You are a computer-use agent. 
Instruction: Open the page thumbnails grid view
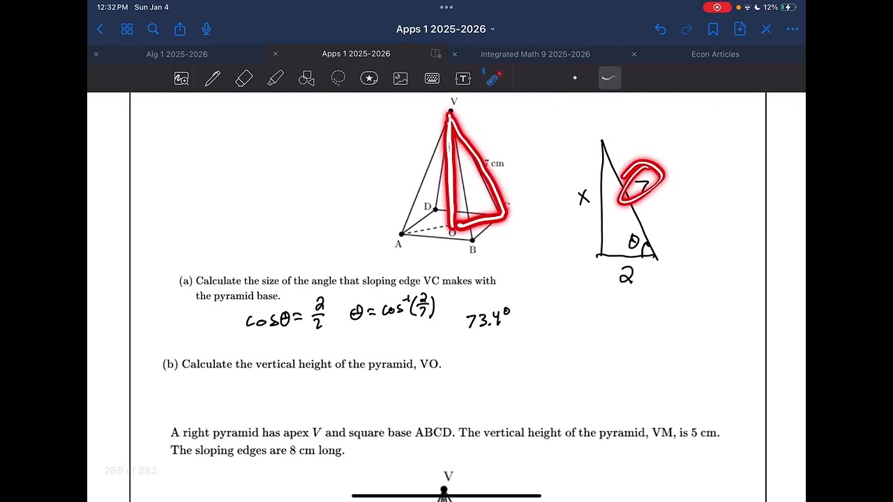click(127, 29)
